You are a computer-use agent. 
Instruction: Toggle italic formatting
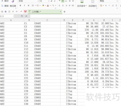[24, 6]
